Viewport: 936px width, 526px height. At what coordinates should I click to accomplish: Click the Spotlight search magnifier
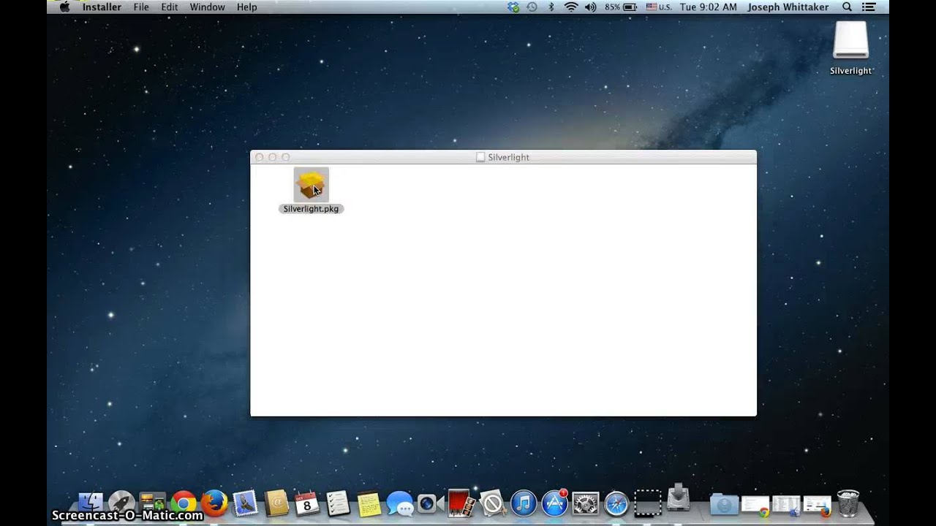click(x=847, y=7)
